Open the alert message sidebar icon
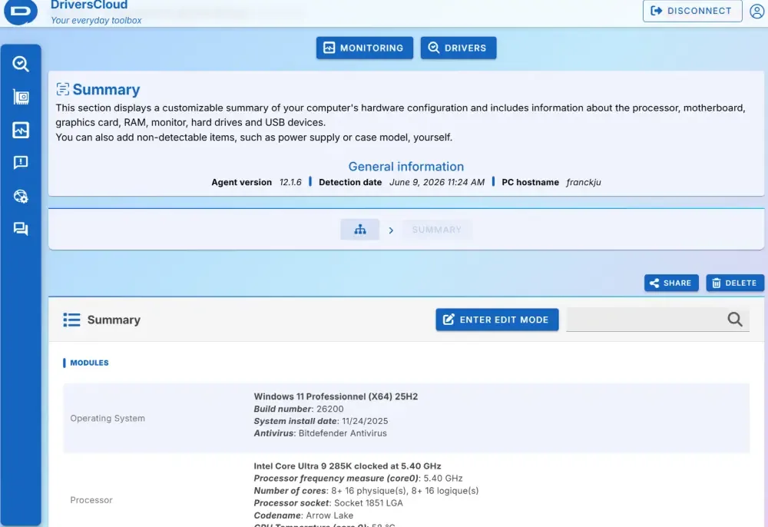The width and height of the screenshot is (768, 527). 21,163
